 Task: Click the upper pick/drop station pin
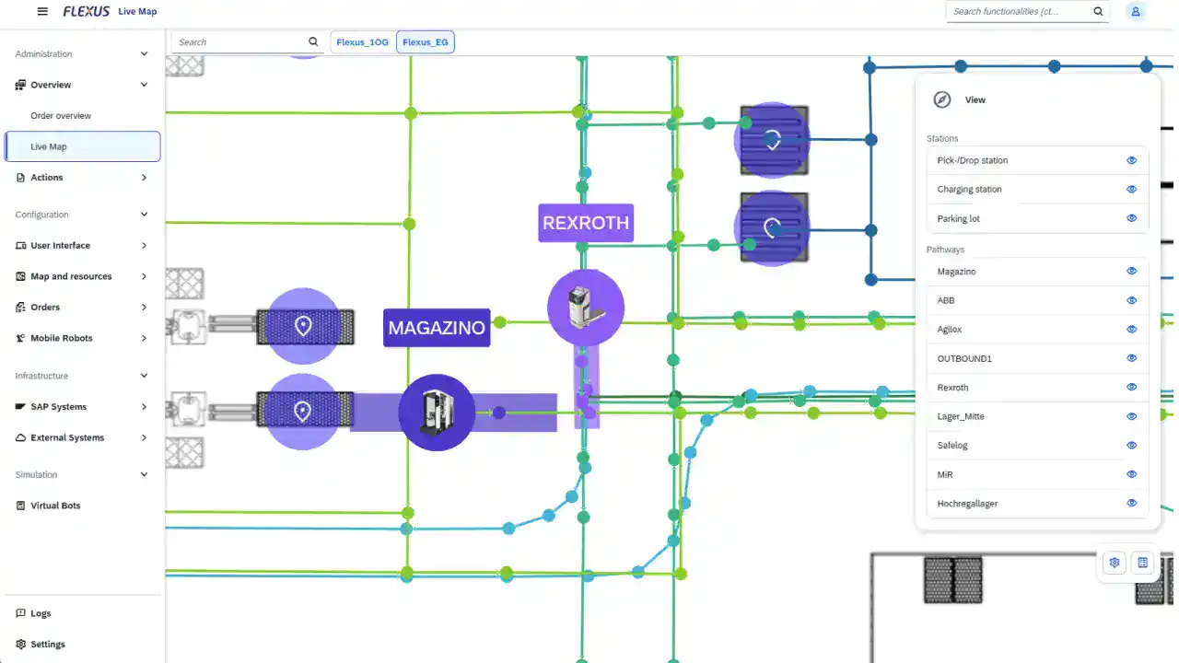coord(302,326)
